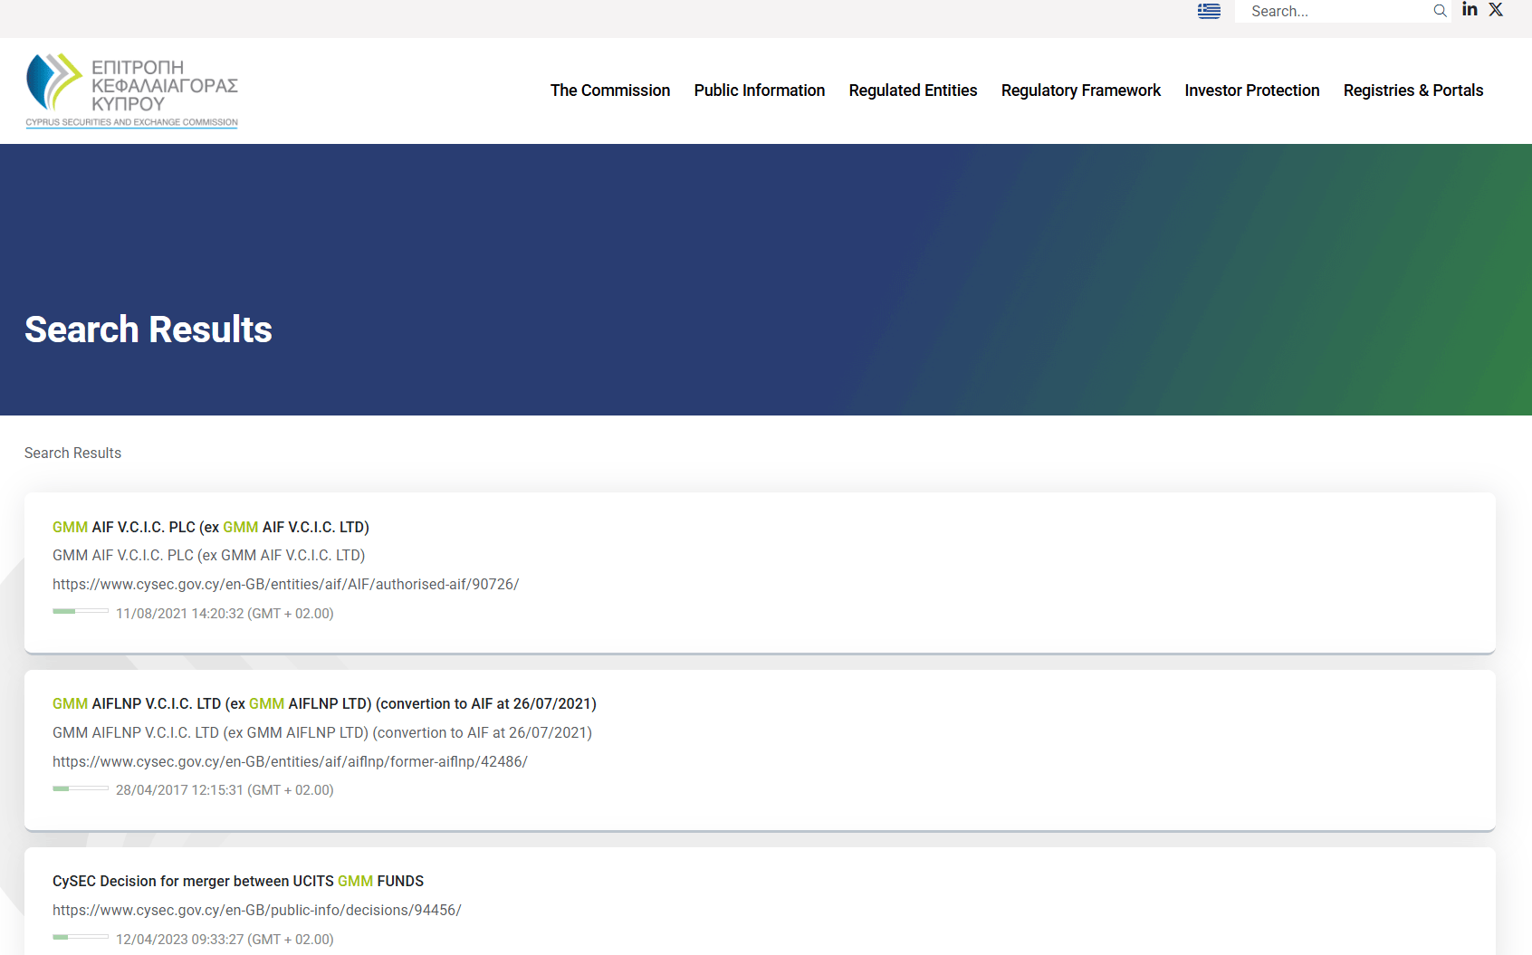Open The Commission menu
Screen dimensions: 1532x955
coord(610,91)
